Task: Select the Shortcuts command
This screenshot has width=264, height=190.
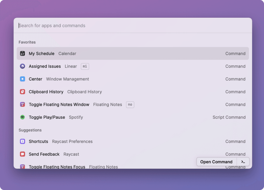Action: pyautogui.click(x=133, y=141)
